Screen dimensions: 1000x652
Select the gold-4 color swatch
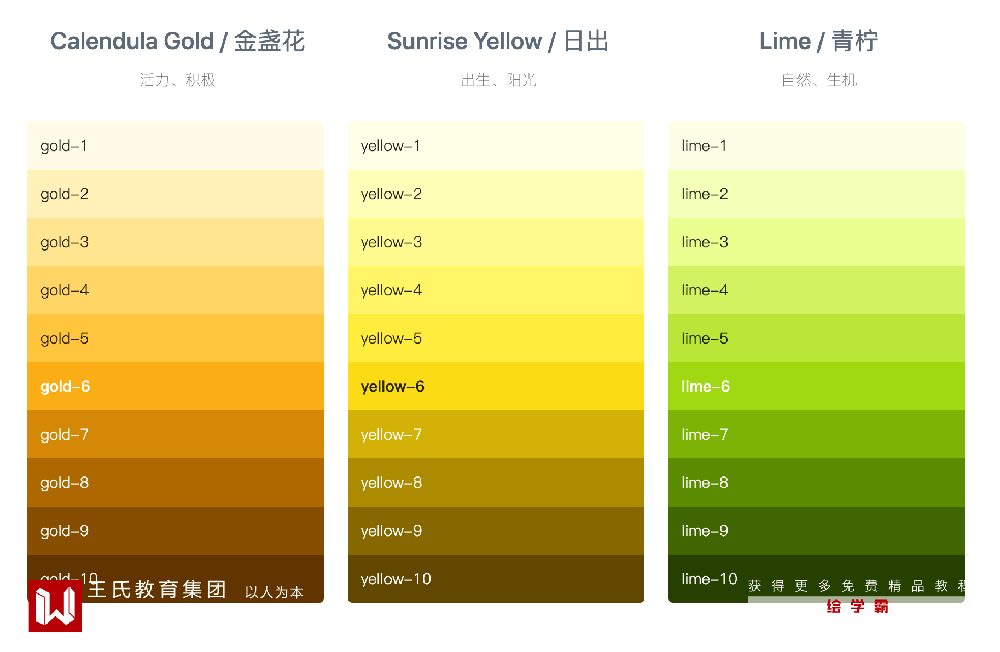[175, 290]
